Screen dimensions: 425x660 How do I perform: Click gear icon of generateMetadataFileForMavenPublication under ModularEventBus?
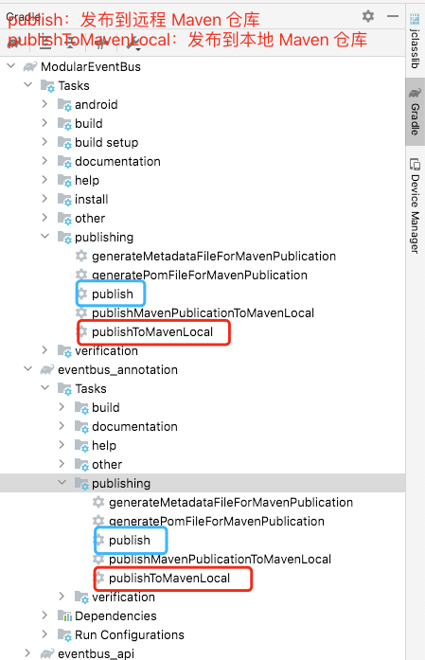(81, 256)
